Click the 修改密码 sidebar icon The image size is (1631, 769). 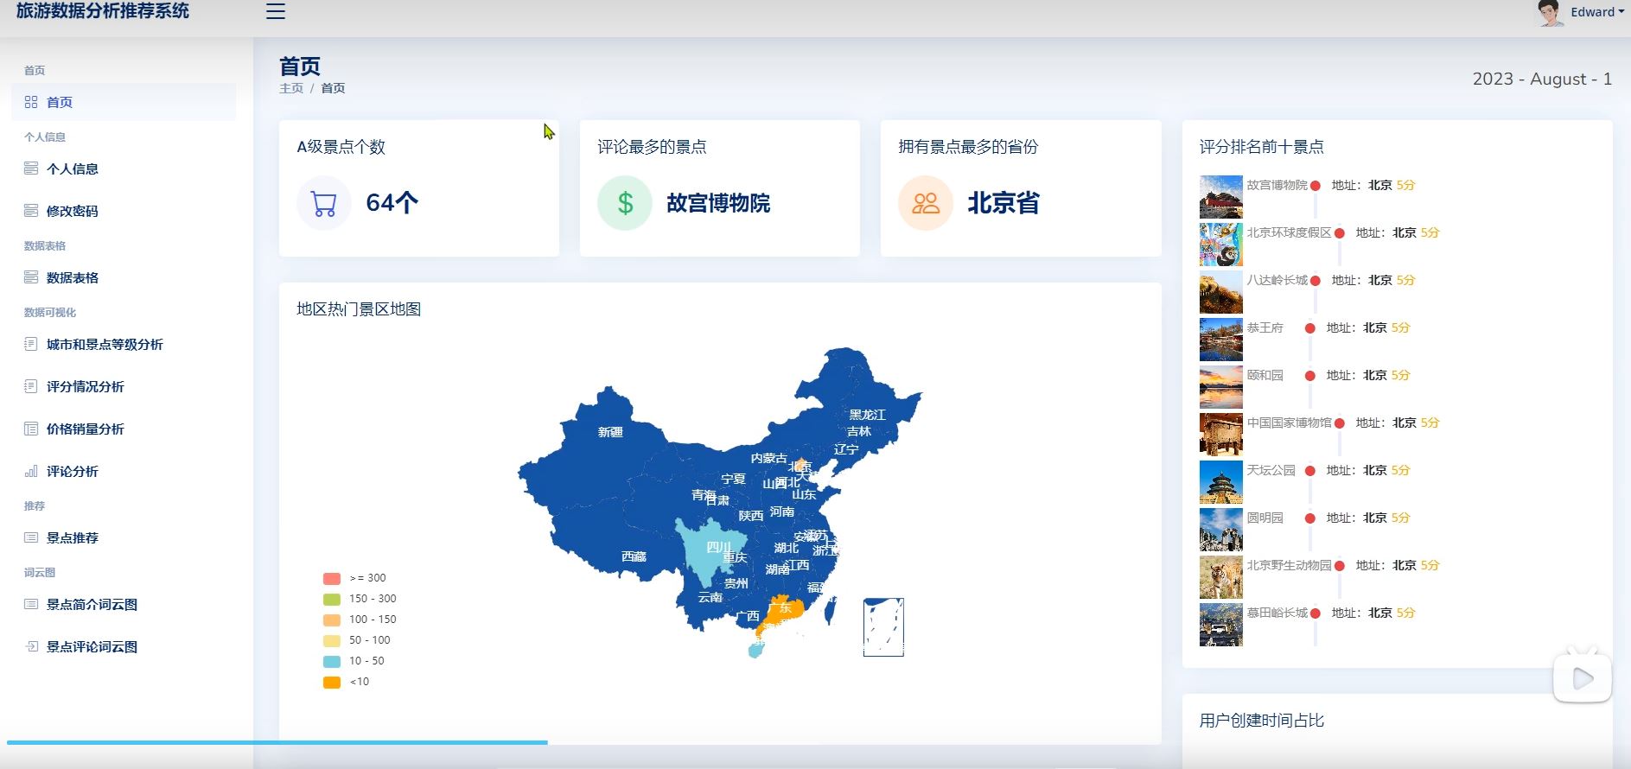31,211
